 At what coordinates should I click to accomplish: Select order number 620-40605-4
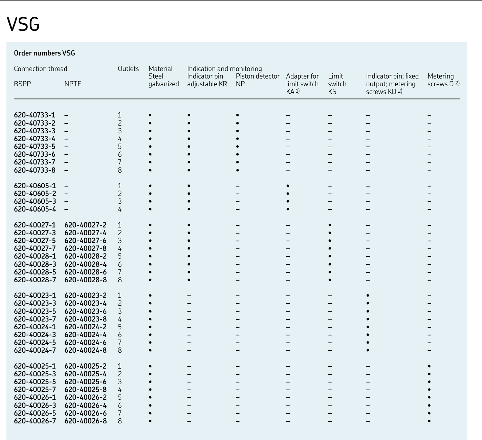[x=35, y=209]
